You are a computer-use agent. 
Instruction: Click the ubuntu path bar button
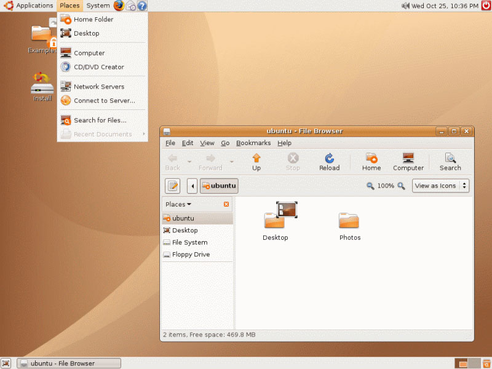pyautogui.click(x=219, y=186)
